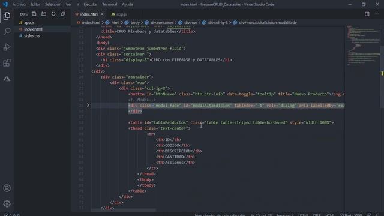Select the index.html editor tab

(89, 14)
